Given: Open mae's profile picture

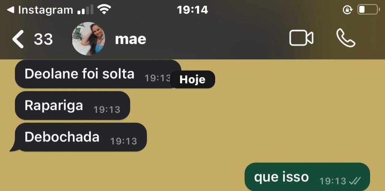Looking at the screenshot, I should [x=89, y=38].
